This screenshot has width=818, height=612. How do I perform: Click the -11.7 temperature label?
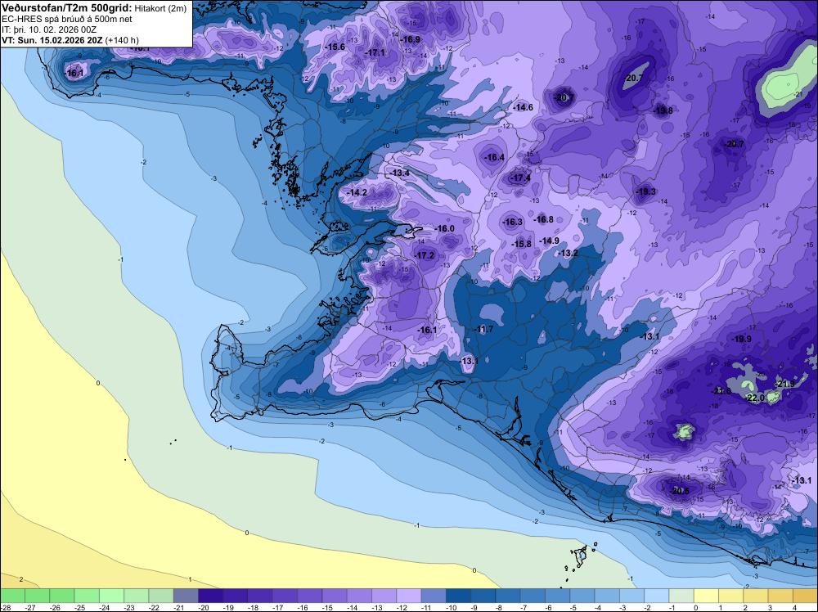click(x=483, y=329)
